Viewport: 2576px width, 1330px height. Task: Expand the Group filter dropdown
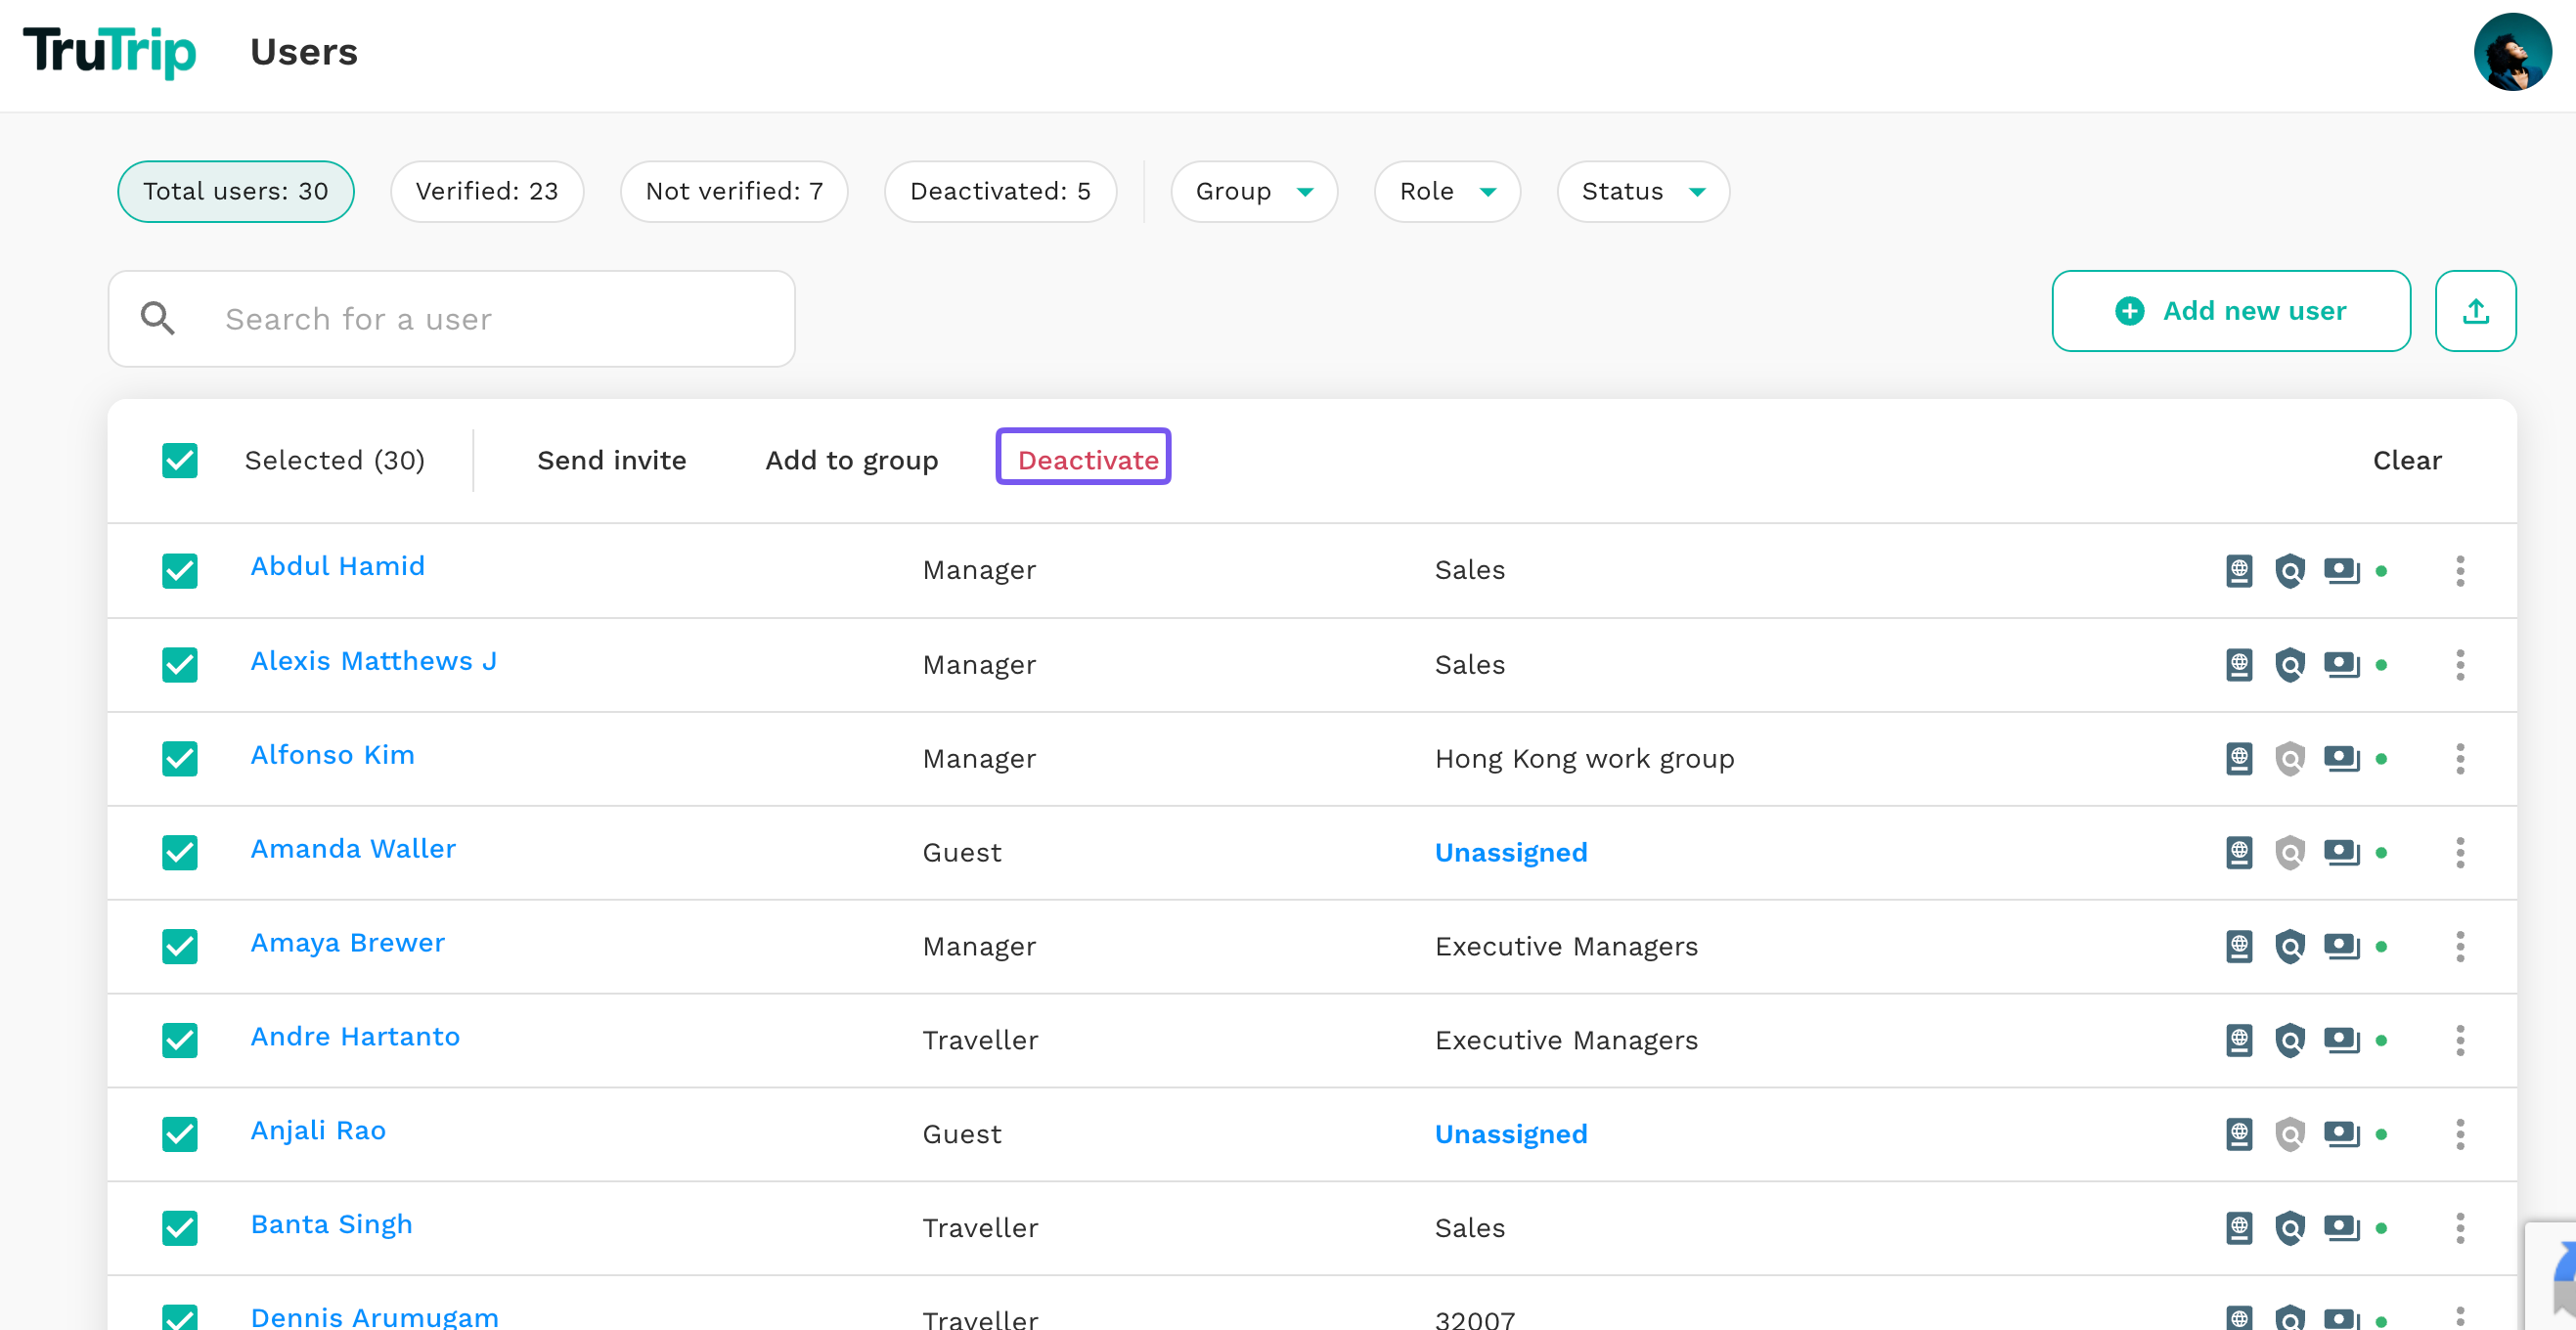(x=1254, y=192)
